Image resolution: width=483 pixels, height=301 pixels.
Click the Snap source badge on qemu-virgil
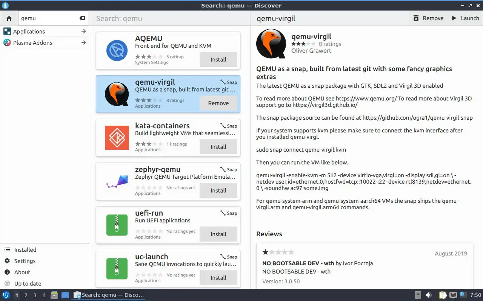(x=229, y=82)
